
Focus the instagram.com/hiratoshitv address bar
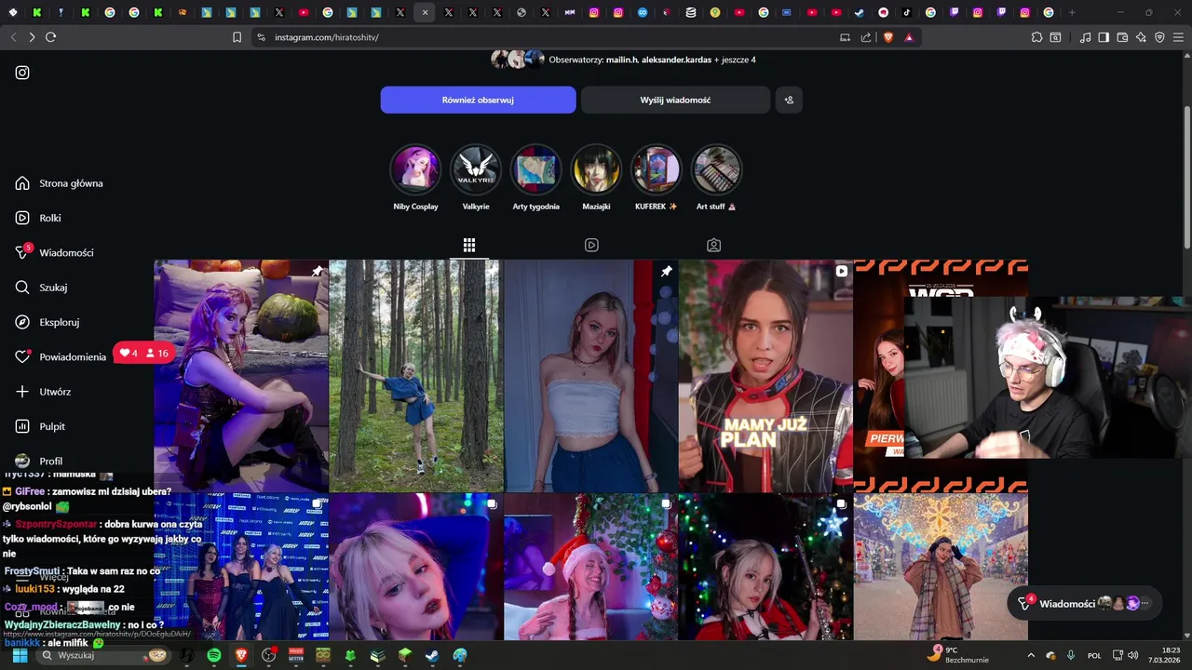(x=549, y=37)
